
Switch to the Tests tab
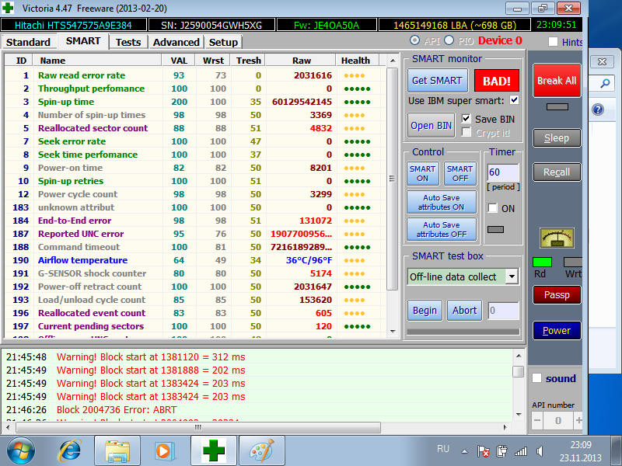128,42
